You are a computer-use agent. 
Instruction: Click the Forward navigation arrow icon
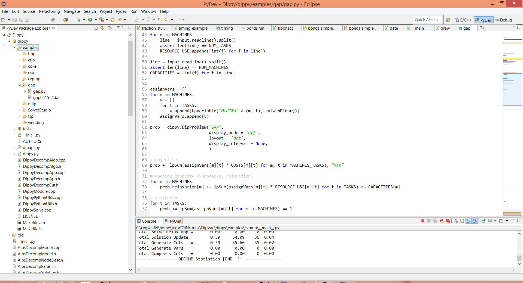178,20
